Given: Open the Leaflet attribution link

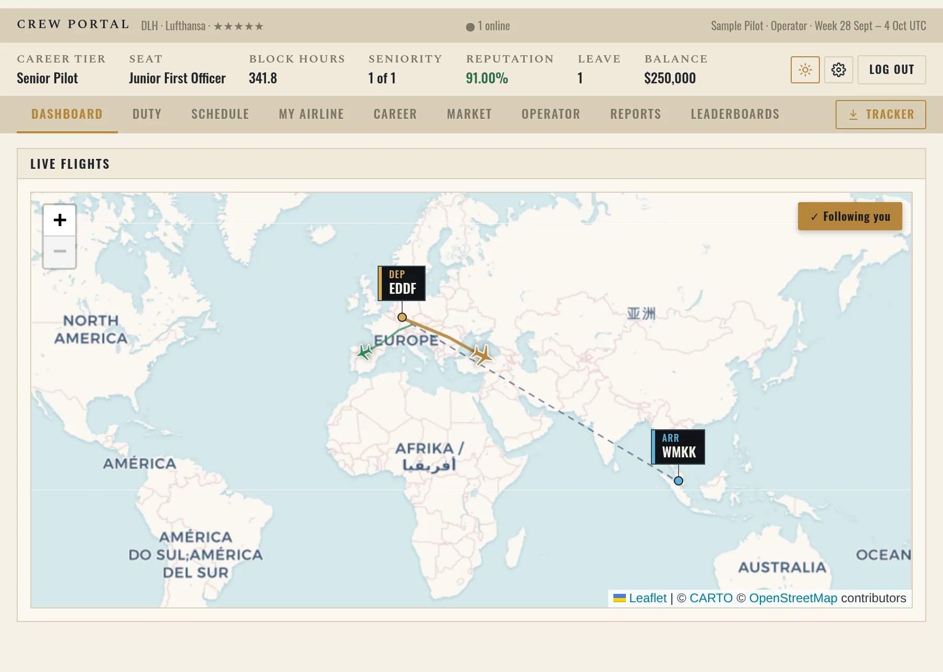Looking at the screenshot, I should tap(647, 598).
